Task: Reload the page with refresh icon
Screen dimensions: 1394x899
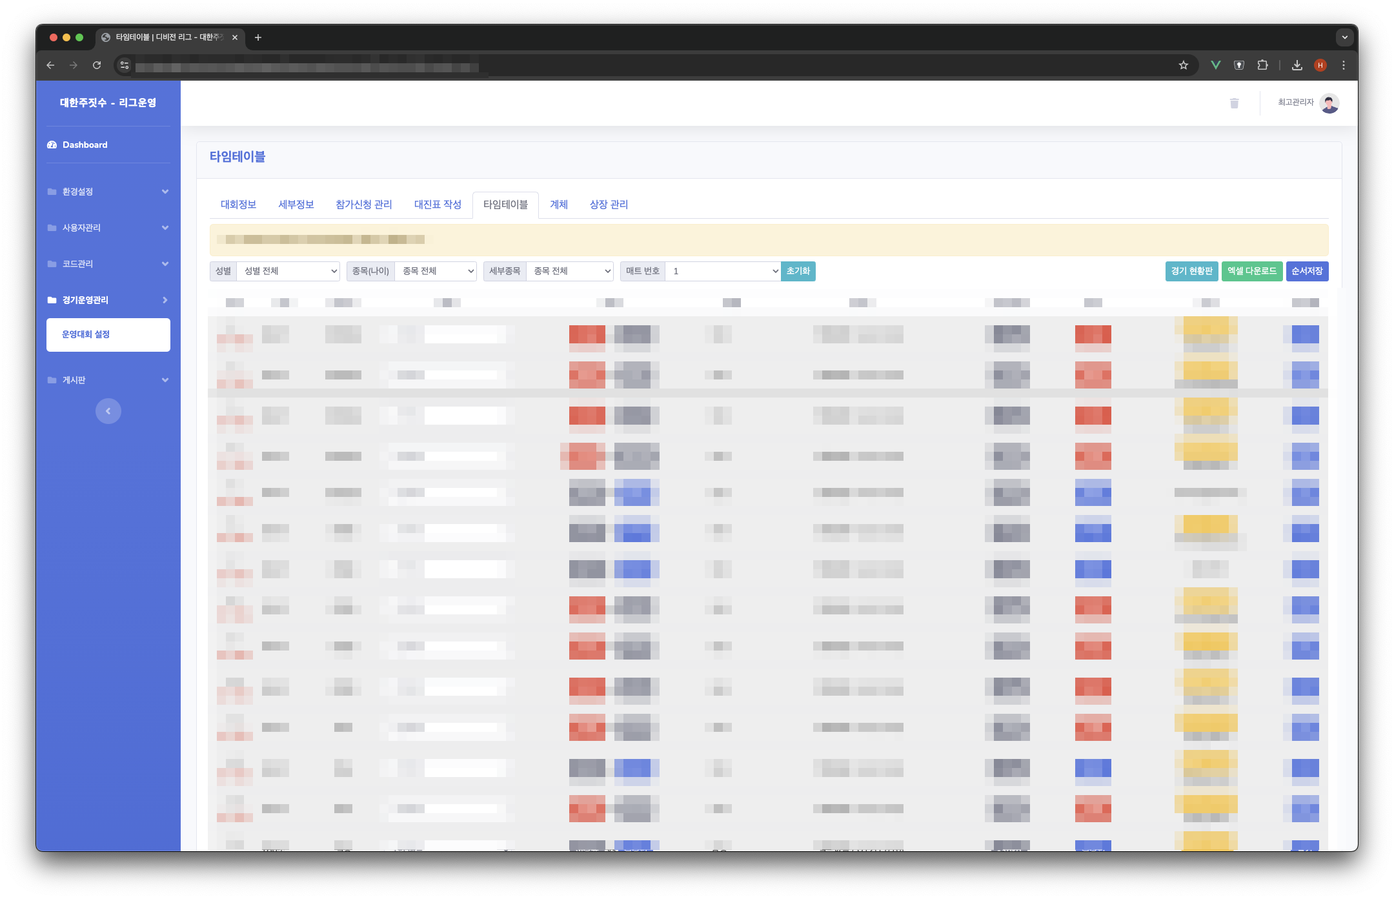Action: (97, 65)
